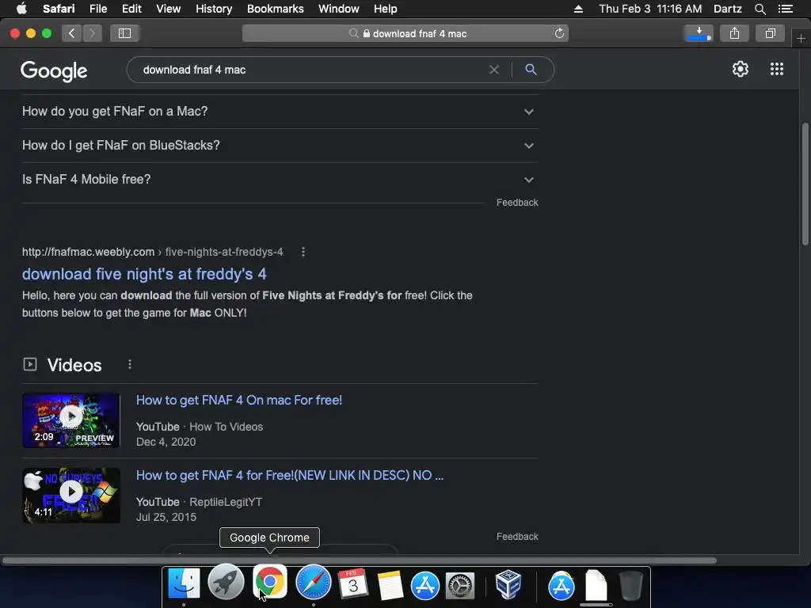Open the Edit menu
The height and width of the screenshot is (608, 811).
click(x=131, y=9)
